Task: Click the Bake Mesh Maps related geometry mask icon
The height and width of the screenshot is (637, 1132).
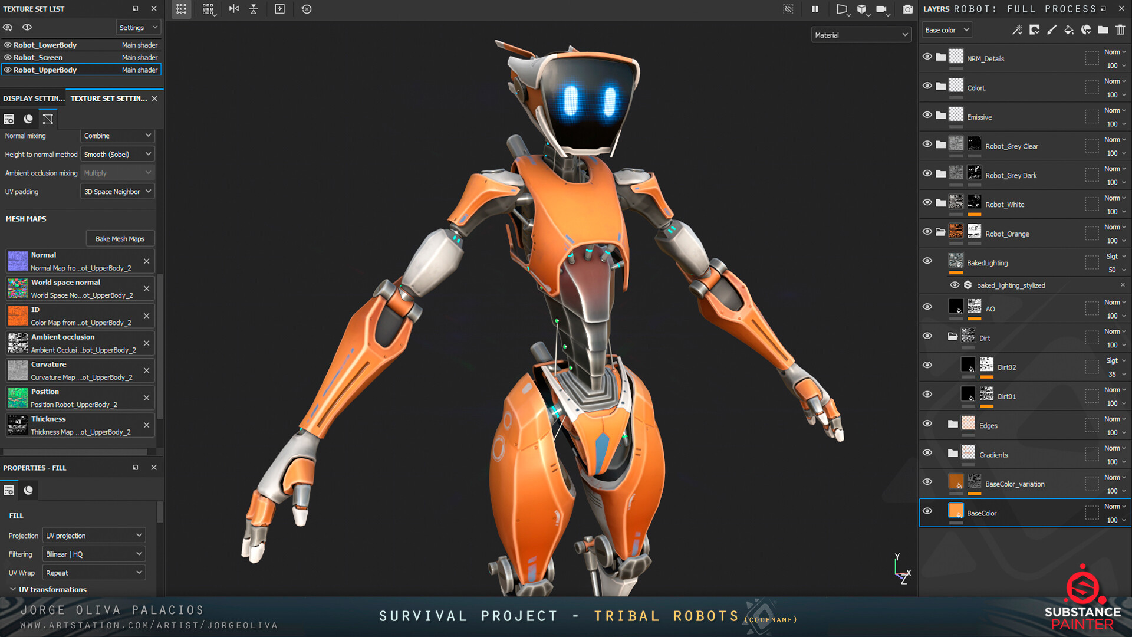Action: 48,119
